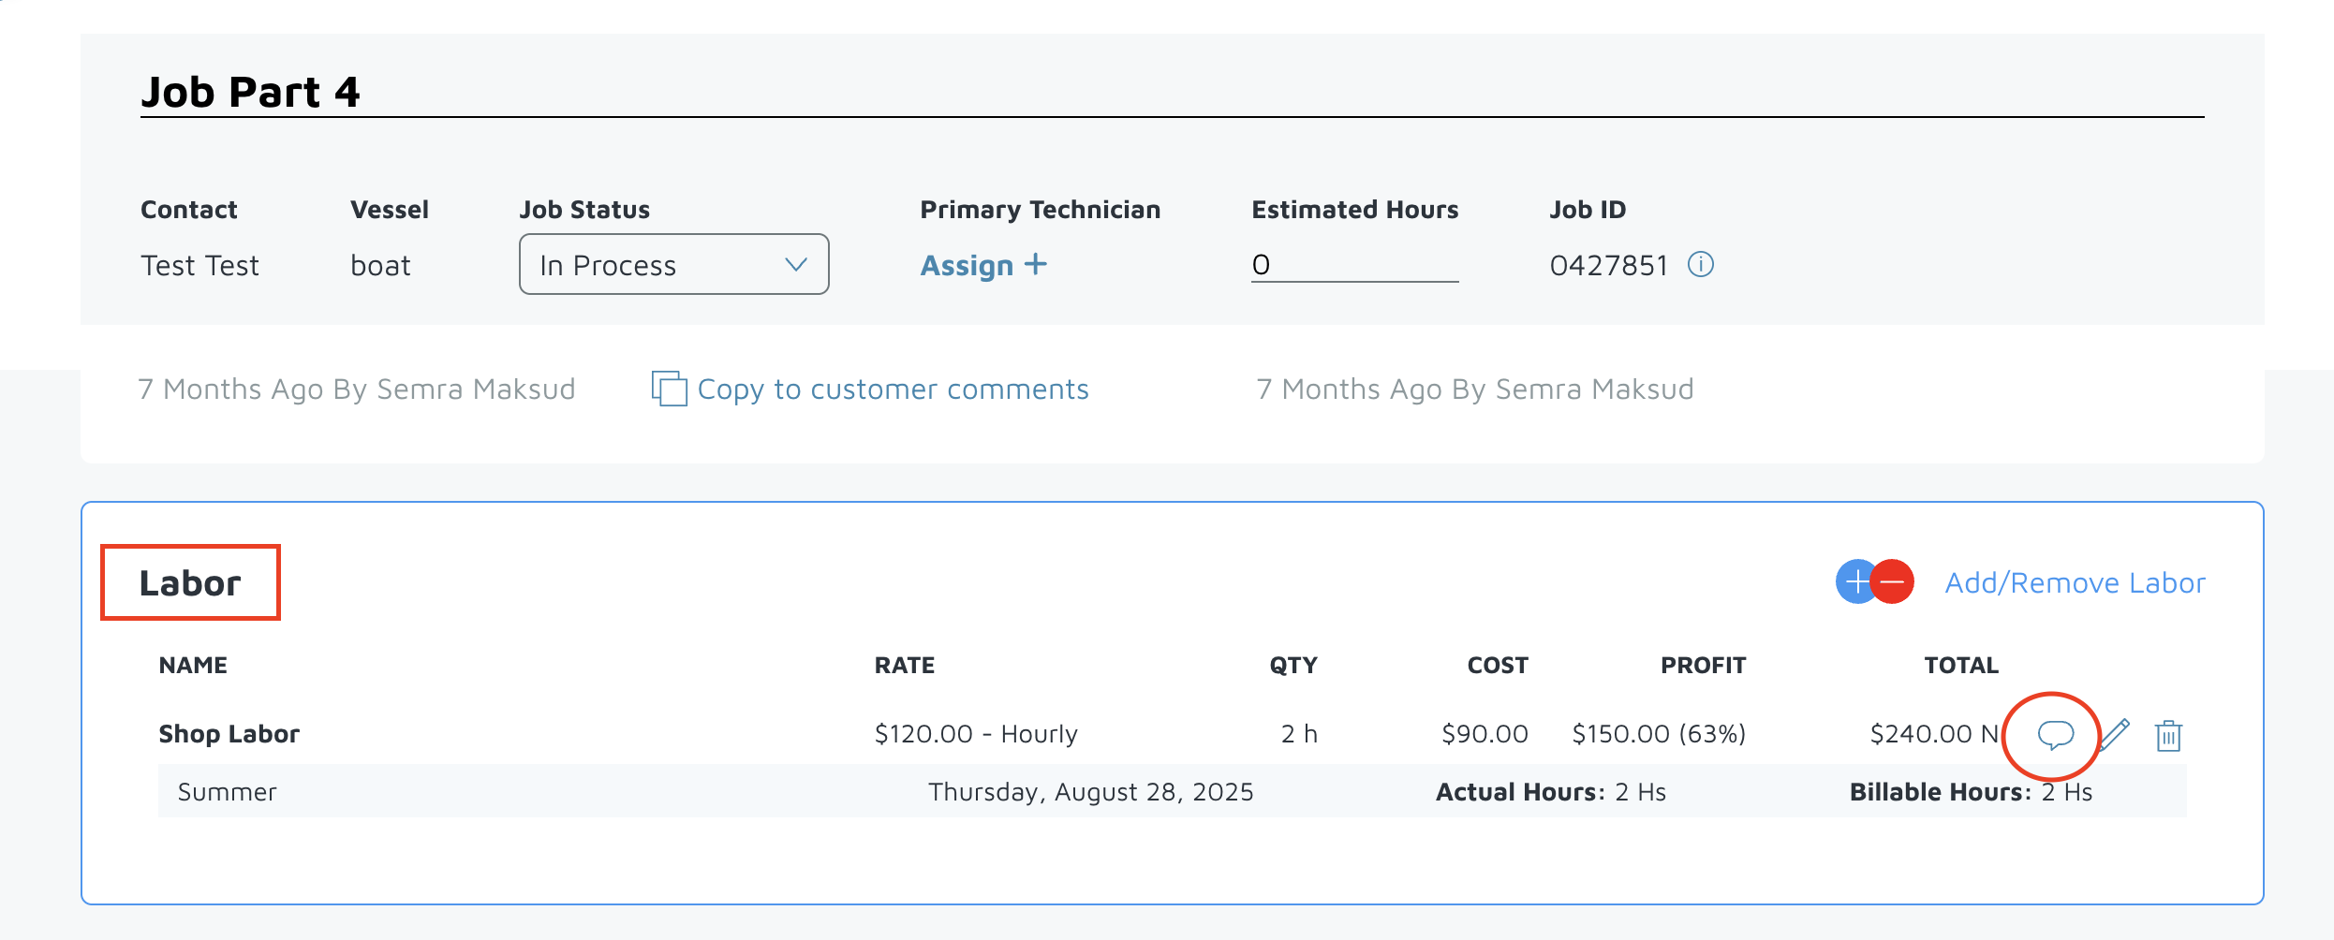Click the Estimated Hours input field
2334x940 pixels.
(1354, 265)
